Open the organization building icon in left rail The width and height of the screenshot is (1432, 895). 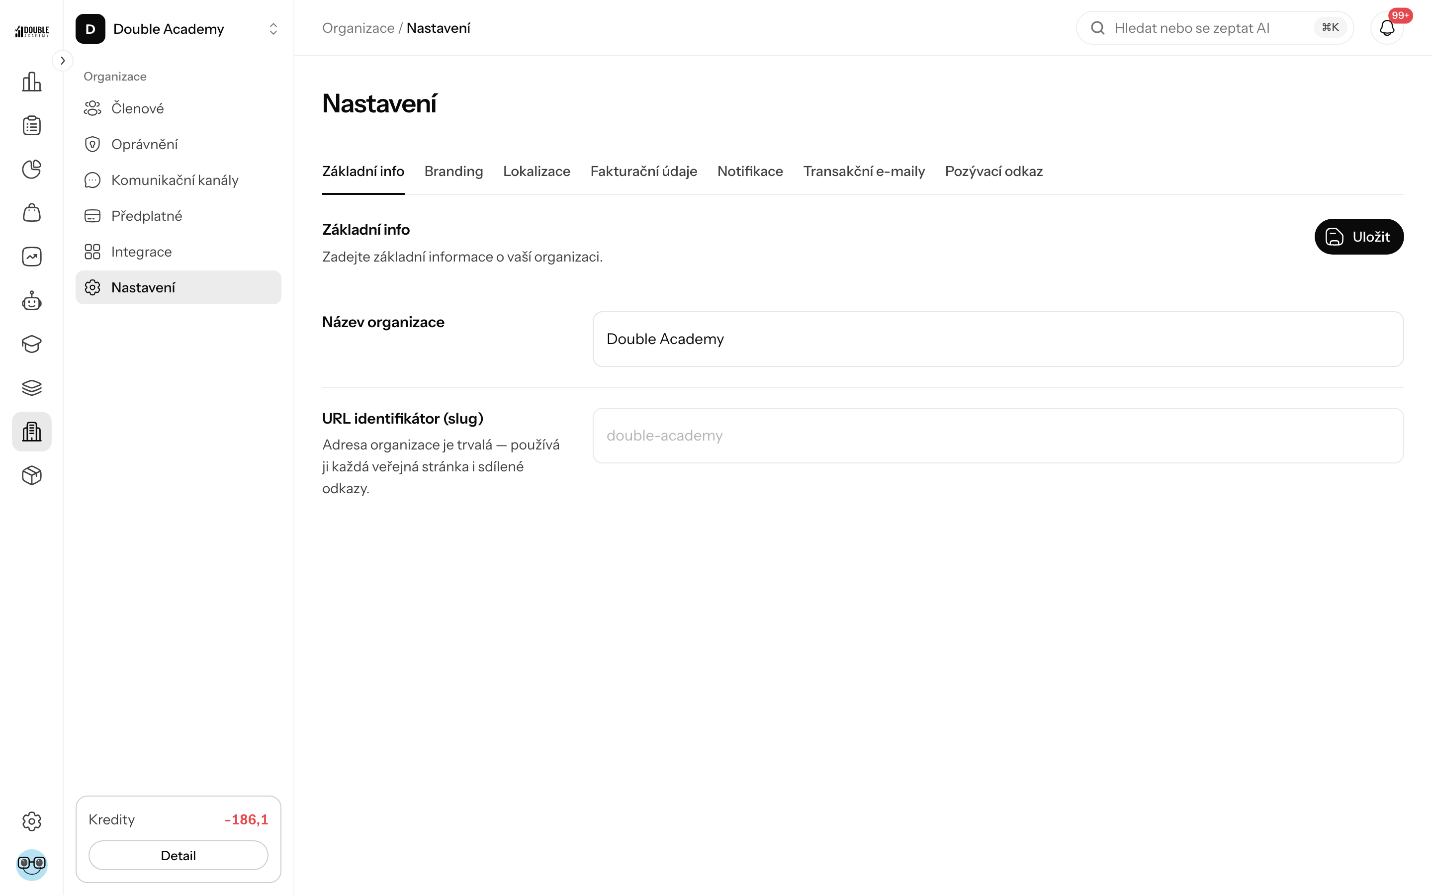[31, 432]
